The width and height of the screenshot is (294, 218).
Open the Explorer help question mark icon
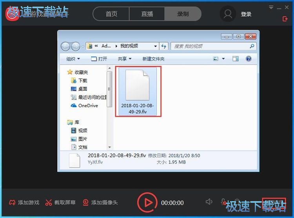click(248, 59)
